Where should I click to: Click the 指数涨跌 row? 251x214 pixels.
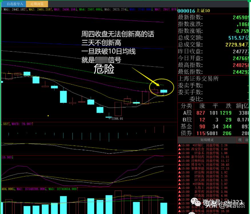pyautogui.click(x=213, y=24)
